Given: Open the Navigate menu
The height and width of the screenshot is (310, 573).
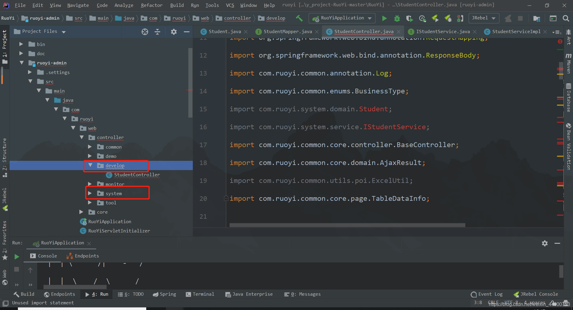Looking at the screenshot, I should tap(78, 5).
